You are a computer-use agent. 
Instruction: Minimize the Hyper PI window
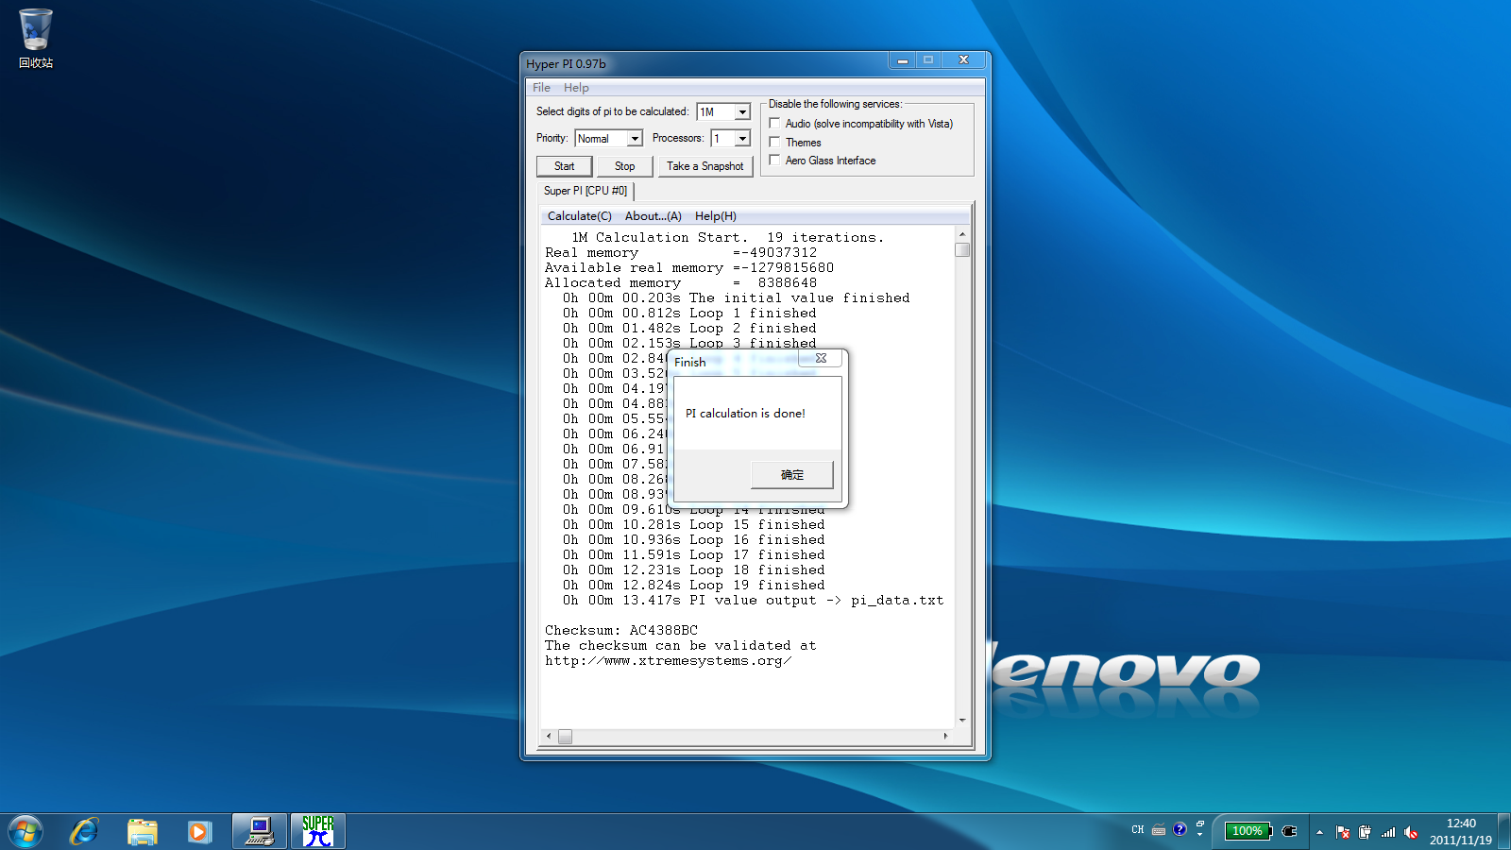(x=902, y=60)
